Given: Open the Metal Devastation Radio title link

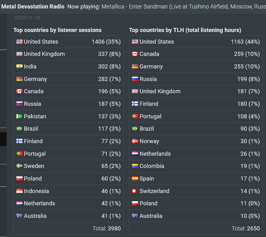Looking at the screenshot, I should [33, 6].
